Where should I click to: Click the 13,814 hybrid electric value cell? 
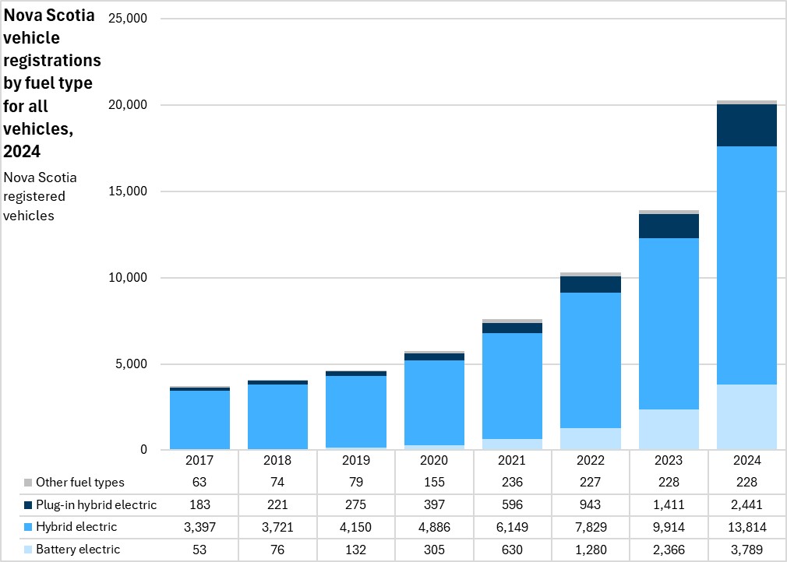(x=746, y=528)
